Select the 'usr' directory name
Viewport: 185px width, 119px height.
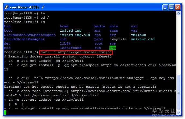(x=134, y=26)
